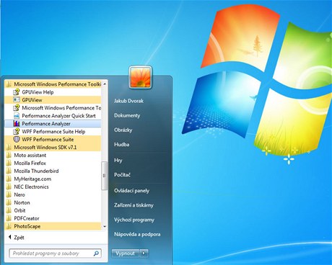Open Dokumenty from the Start menu
Image resolution: width=332 pixels, height=265 pixels.
[127, 115]
